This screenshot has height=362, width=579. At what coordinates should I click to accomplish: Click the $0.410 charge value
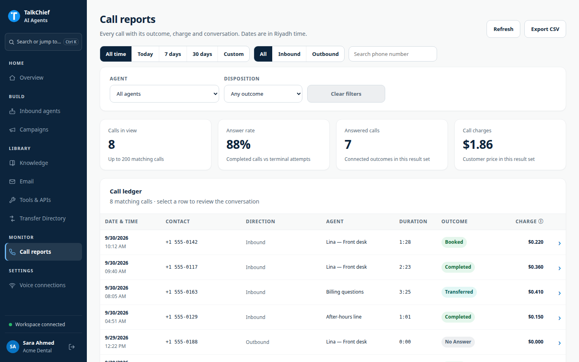point(536,292)
